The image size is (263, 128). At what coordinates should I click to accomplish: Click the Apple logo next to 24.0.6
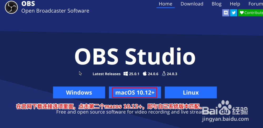pyautogui.click(x=145, y=73)
